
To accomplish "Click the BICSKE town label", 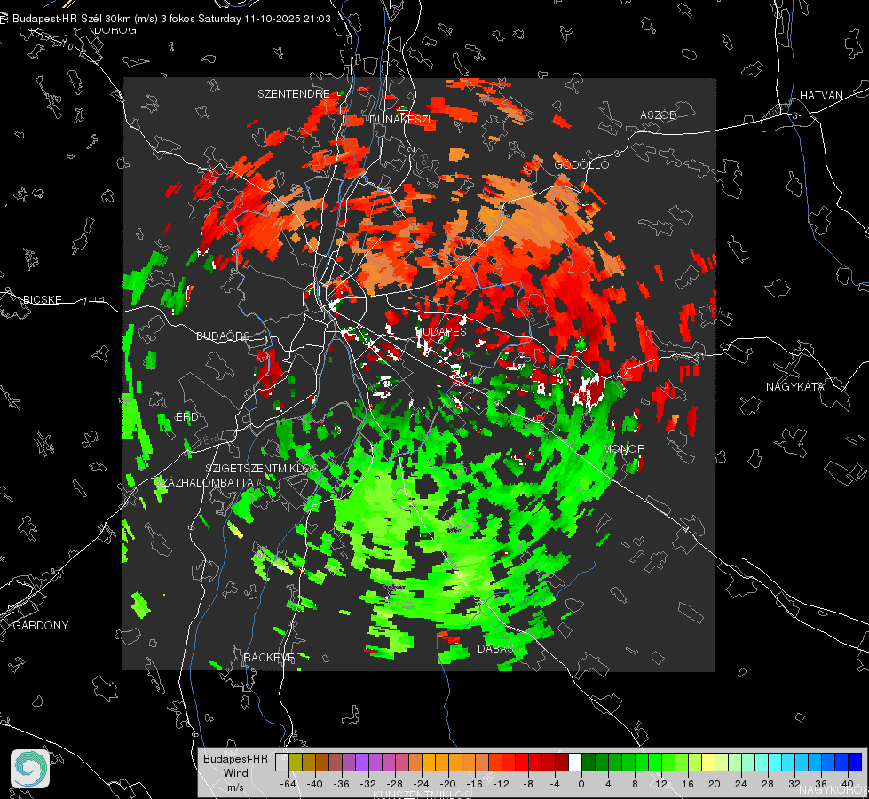I will [x=43, y=299].
